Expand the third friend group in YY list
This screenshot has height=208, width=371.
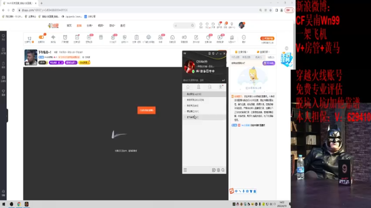(204, 111)
